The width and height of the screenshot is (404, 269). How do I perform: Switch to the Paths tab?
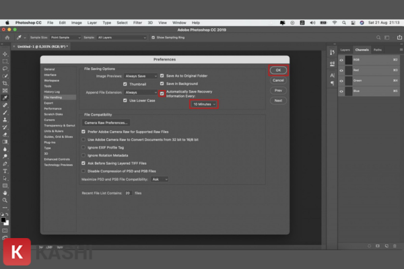pyautogui.click(x=378, y=50)
